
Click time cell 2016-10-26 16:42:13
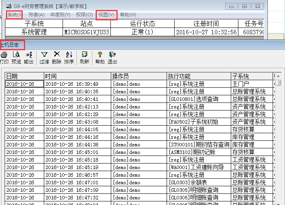tap(78, 107)
